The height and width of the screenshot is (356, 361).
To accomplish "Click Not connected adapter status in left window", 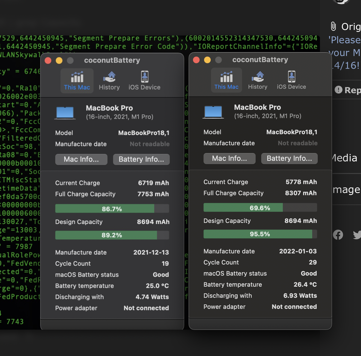I will point(146,308).
